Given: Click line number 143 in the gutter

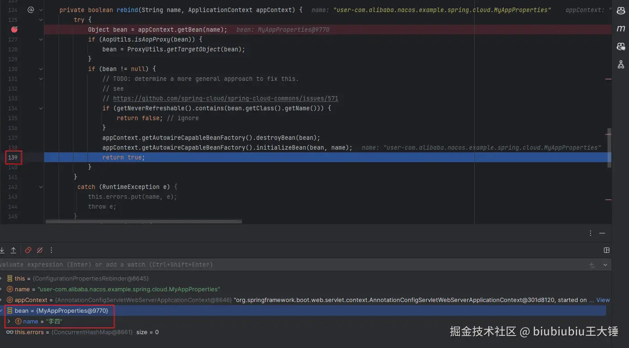Looking at the screenshot, I should click(13, 197).
